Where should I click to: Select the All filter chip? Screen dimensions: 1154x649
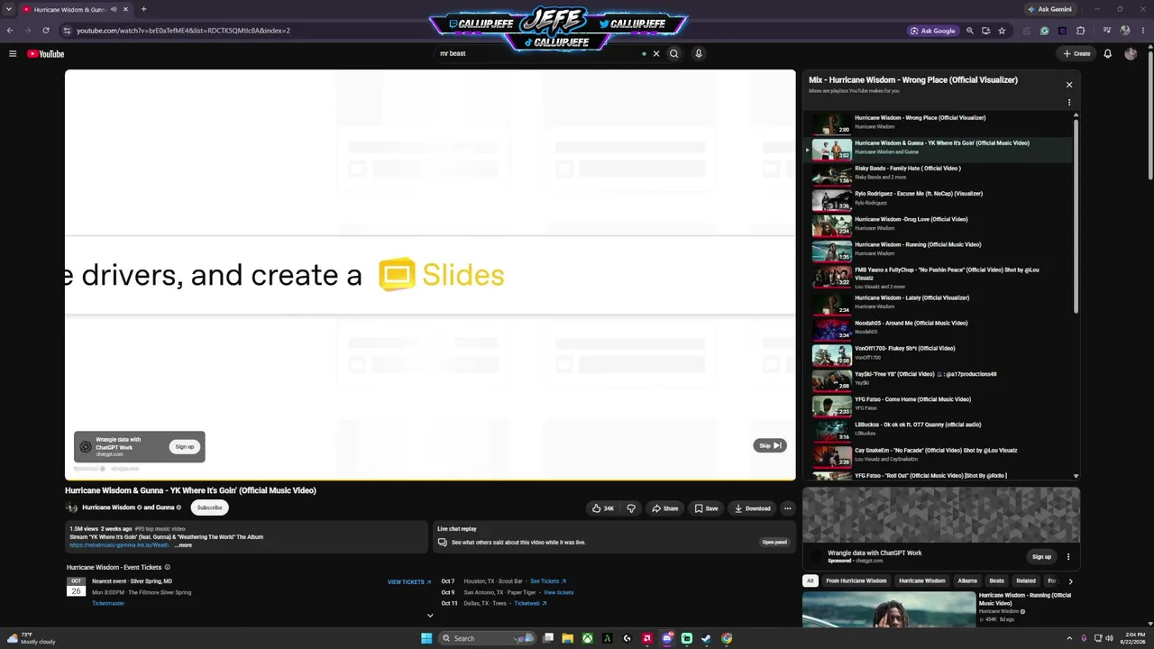point(811,581)
